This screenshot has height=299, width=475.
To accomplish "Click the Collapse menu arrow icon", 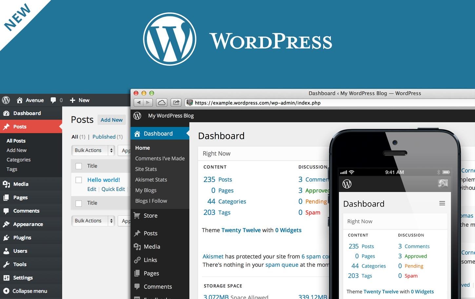I will click(6, 291).
